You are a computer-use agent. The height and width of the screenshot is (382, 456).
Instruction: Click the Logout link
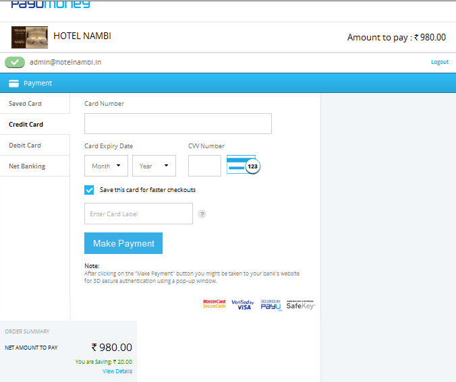click(440, 62)
